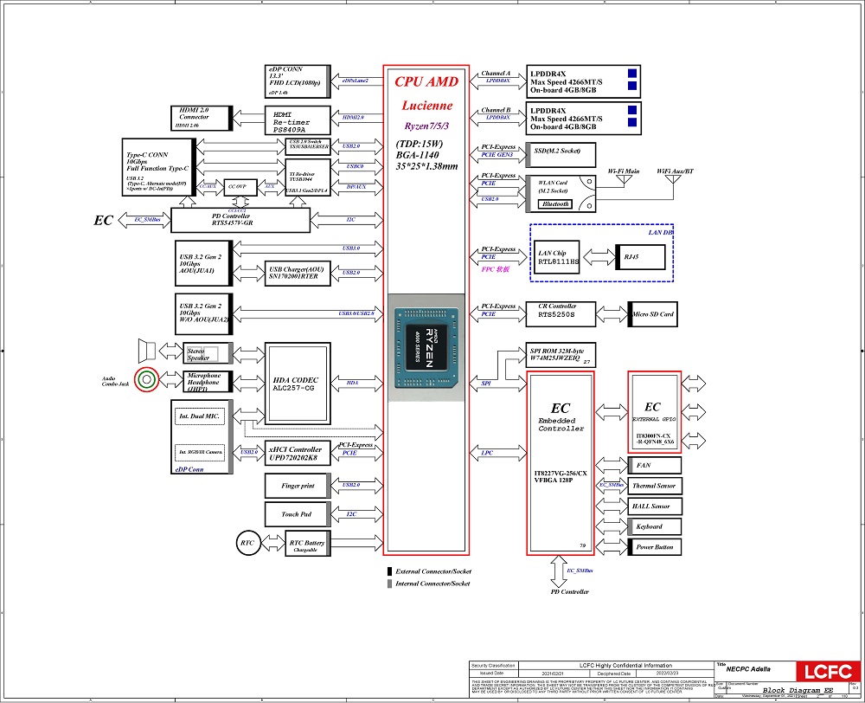Click the HALL Sensor block
This screenshot has height=703, width=865.
[x=654, y=506]
